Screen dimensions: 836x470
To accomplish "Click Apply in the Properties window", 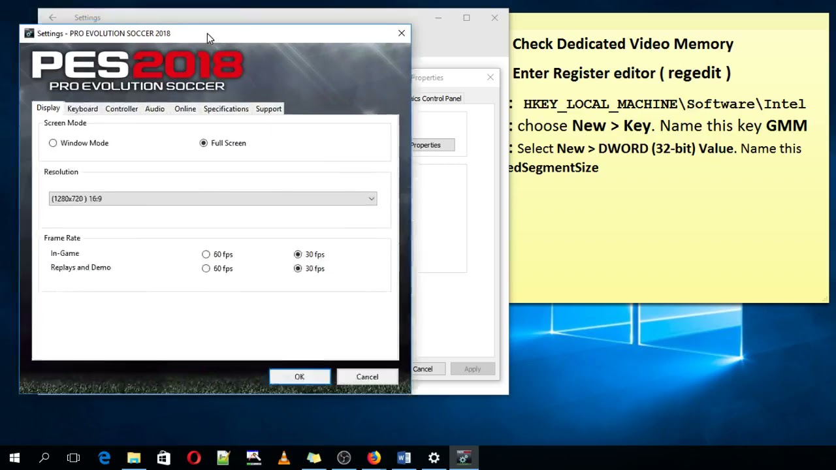I will click(x=472, y=369).
